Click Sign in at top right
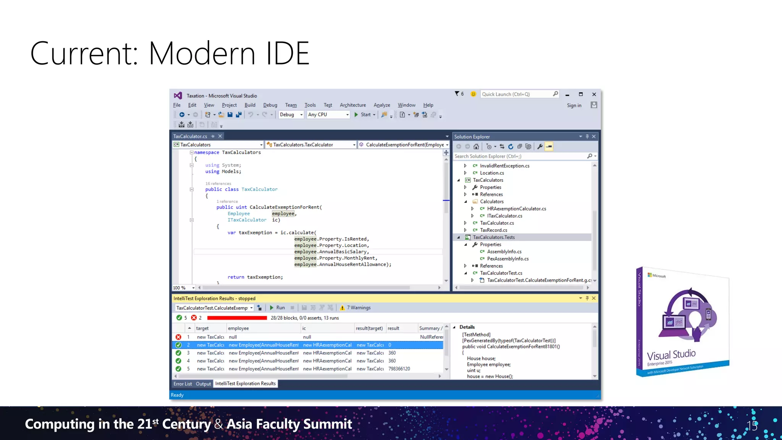The height and width of the screenshot is (440, 782). [574, 105]
